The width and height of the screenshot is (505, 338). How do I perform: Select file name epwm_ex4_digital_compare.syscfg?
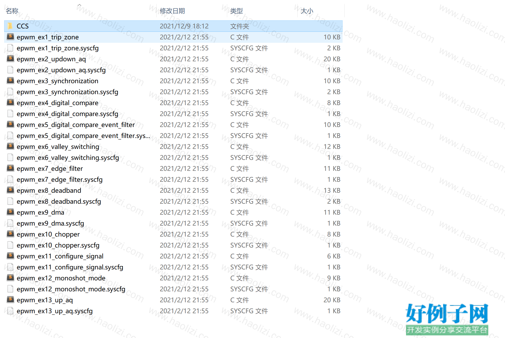tap(67, 114)
